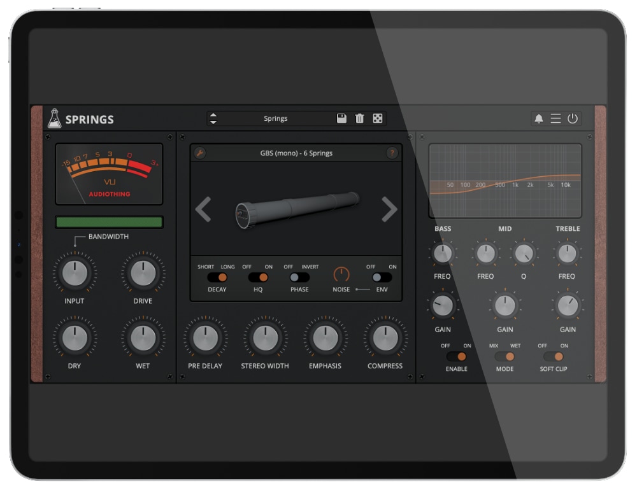The height and width of the screenshot is (488, 637).
Task: Toggle plugin bypass with the power icon
Action: tap(573, 118)
